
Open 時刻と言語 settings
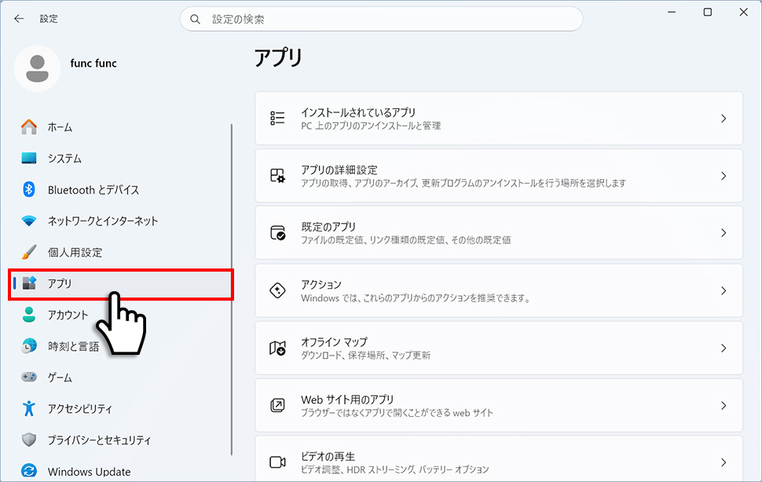click(x=119, y=346)
